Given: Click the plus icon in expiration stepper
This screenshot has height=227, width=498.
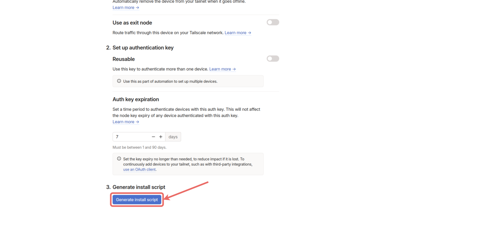Looking at the screenshot, I should (x=161, y=137).
